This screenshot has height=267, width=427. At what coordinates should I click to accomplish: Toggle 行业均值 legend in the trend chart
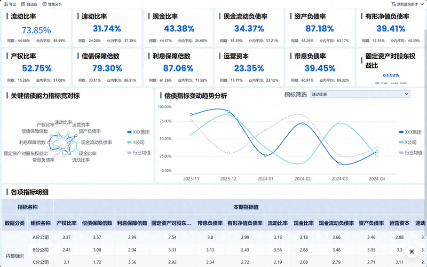tap(409, 153)
